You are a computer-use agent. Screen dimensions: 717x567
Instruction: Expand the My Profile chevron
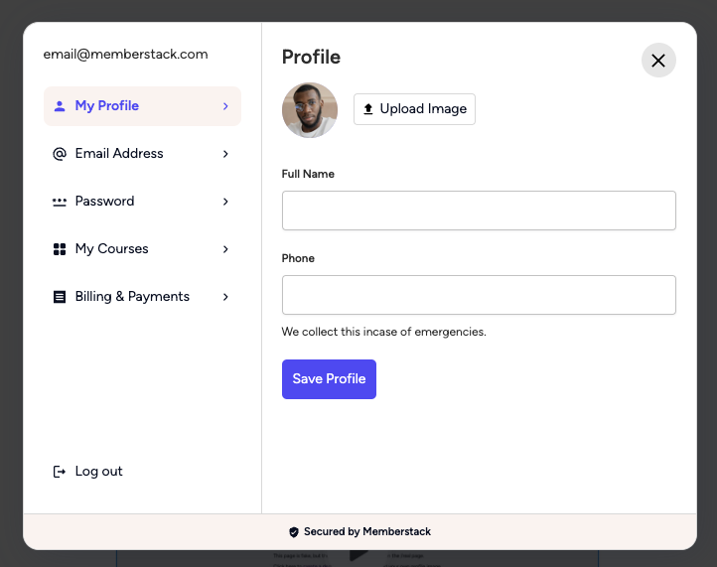(x=225, y=106)
